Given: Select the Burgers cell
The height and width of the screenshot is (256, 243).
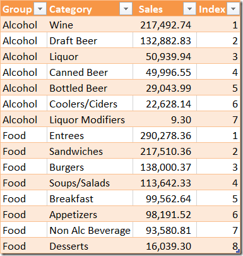Looking at the screenshot, I should [x=90, y=167].
